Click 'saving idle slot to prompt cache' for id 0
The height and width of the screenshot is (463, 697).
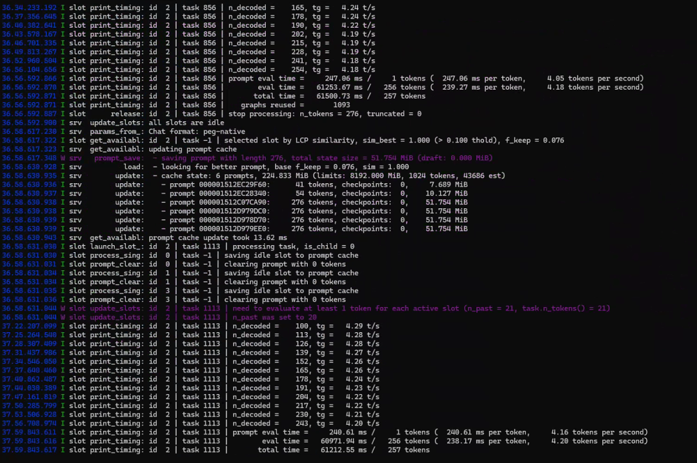pos(291,255)
